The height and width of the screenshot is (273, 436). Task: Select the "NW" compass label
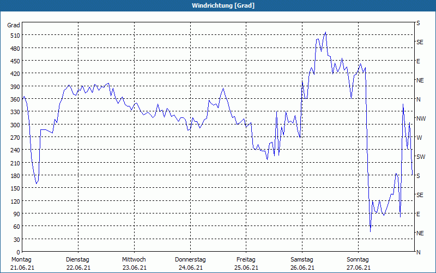point(421,118)
